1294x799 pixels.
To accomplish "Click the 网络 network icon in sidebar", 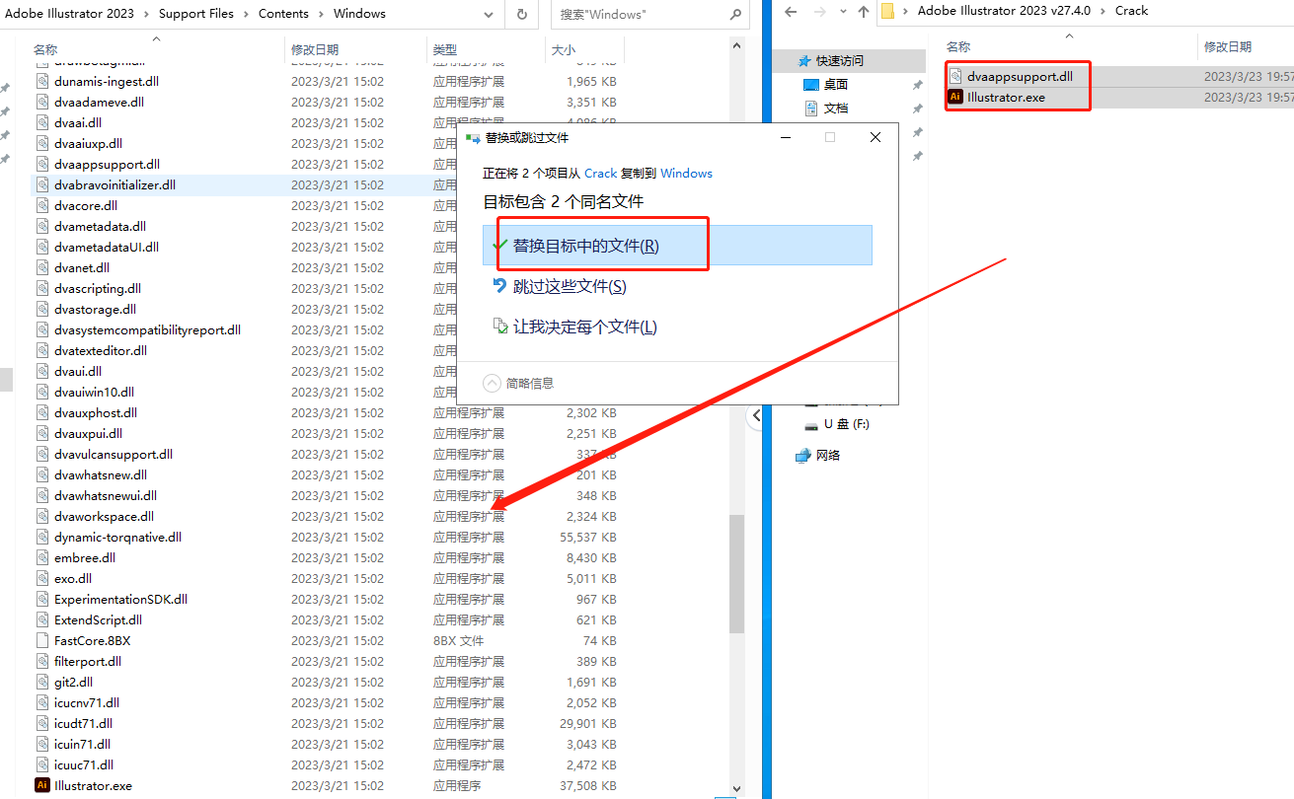I will pos(803,455).
